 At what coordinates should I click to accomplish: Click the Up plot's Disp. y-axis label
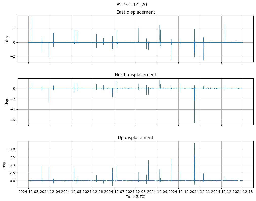pyautogui.click(x=4, y=165)
